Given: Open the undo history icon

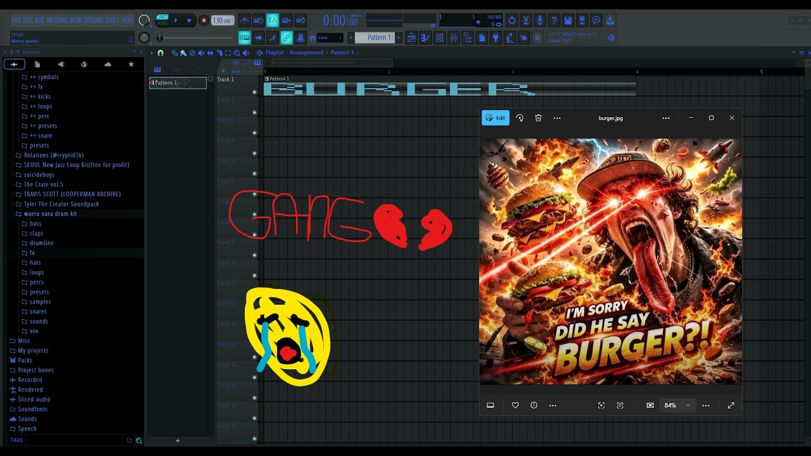Looking at the screenshot, I should pyautogui.click(x=512, y=20).
